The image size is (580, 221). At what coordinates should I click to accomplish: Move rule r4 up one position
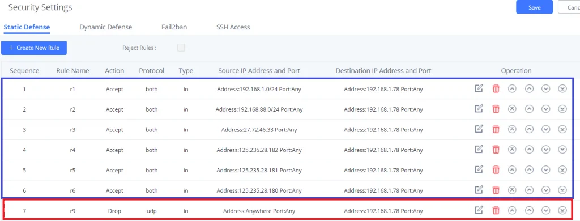tap(530, 149)
